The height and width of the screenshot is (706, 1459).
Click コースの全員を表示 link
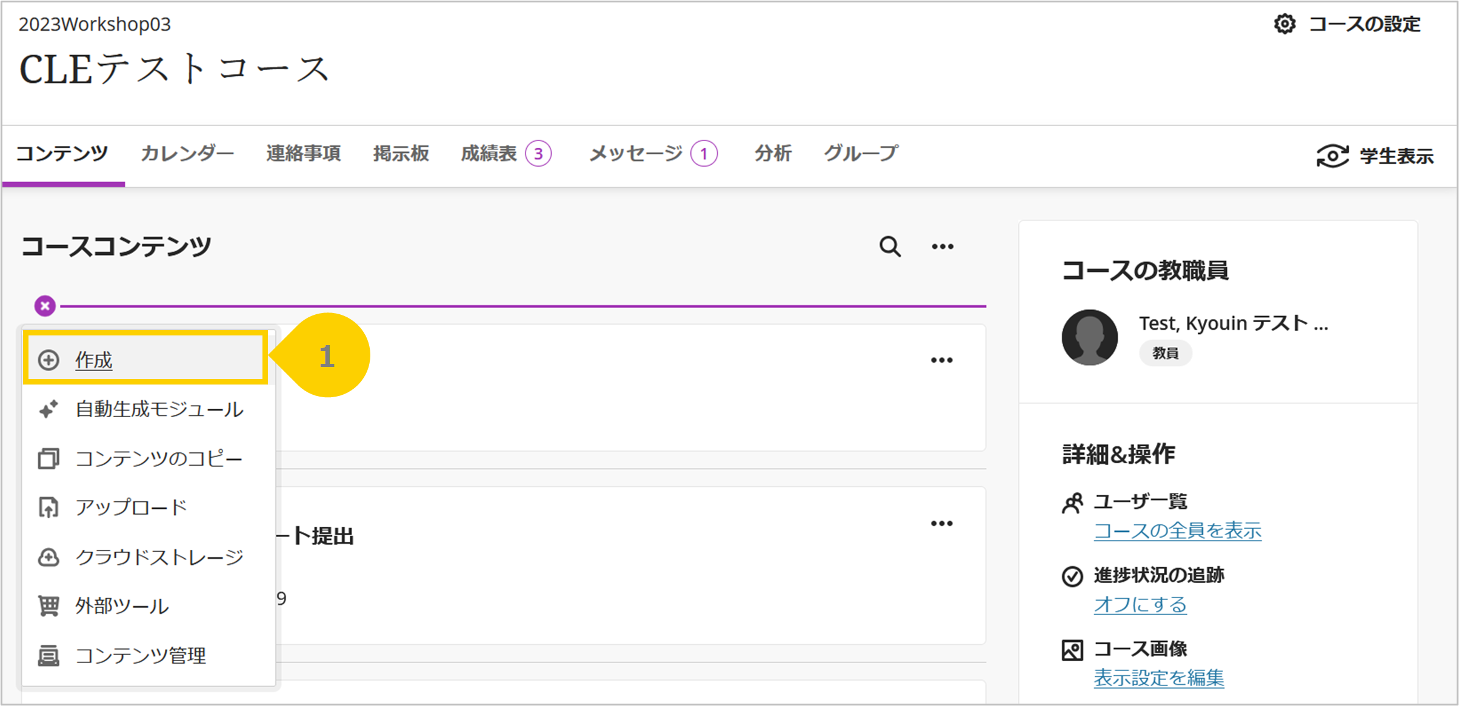1178,531
